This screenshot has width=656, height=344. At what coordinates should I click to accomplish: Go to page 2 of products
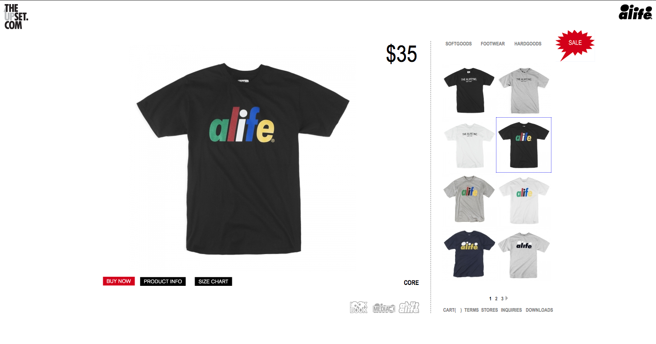pyautogui.click(x=496, y=299)
